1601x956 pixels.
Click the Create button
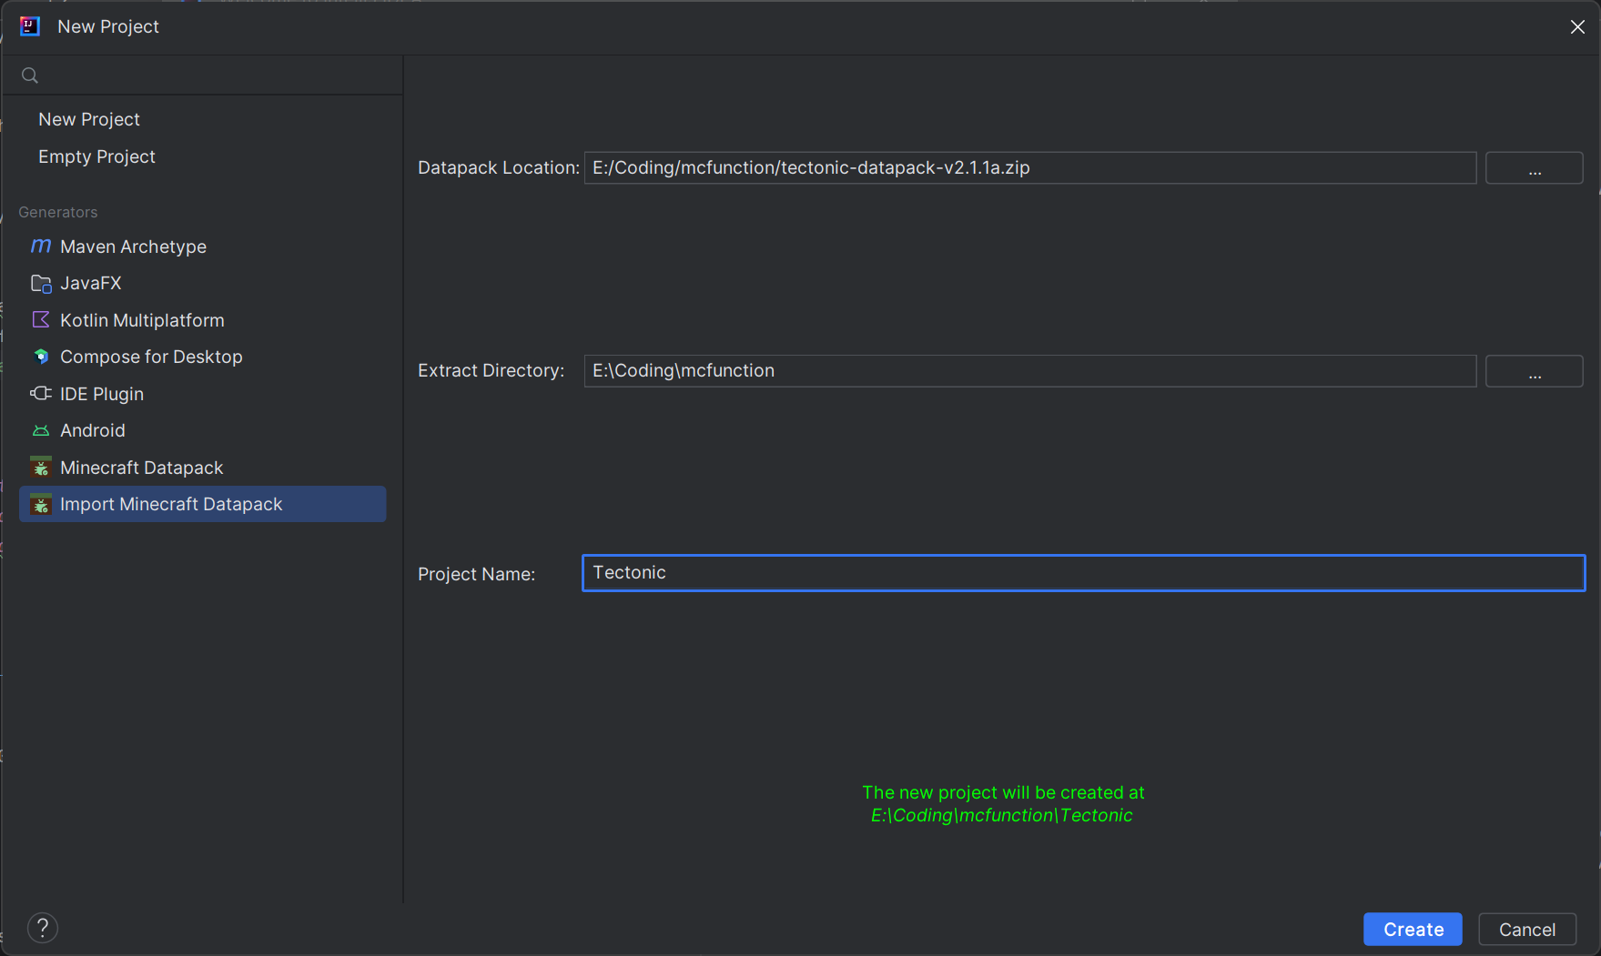pos(1413,929)
